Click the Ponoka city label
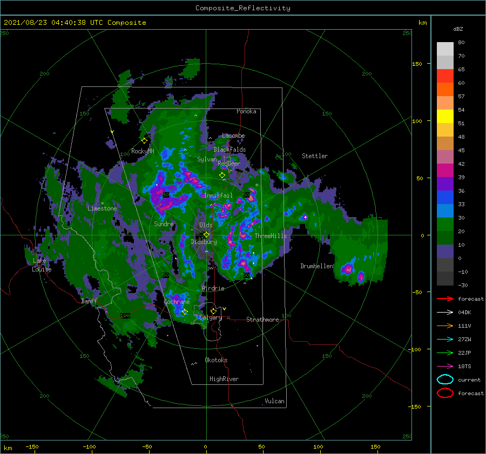 click(x=246, y=111)
